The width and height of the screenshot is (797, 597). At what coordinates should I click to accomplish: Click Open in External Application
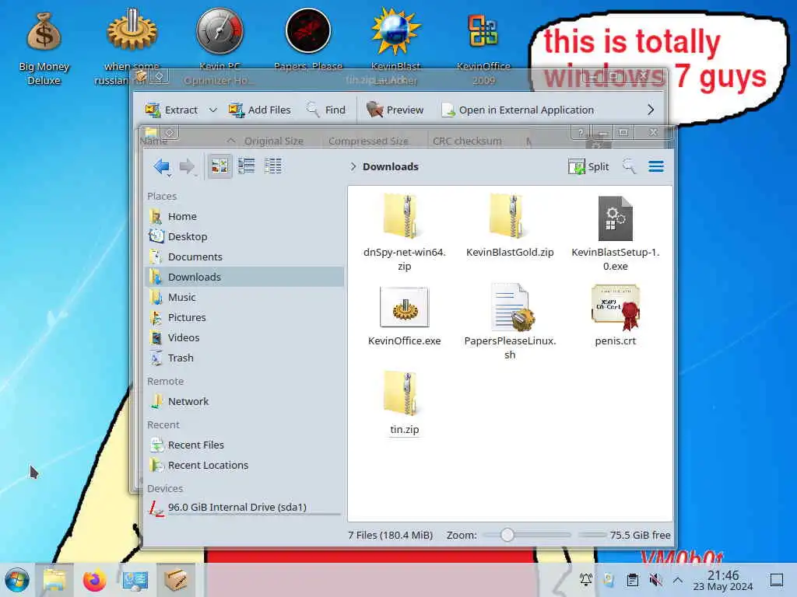pyautogui.click(x=518, y=110)
